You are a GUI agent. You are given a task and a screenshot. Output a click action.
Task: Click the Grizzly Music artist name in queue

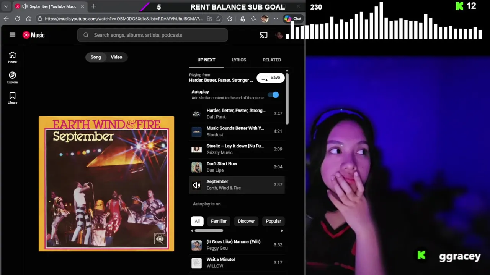(219, 152)
